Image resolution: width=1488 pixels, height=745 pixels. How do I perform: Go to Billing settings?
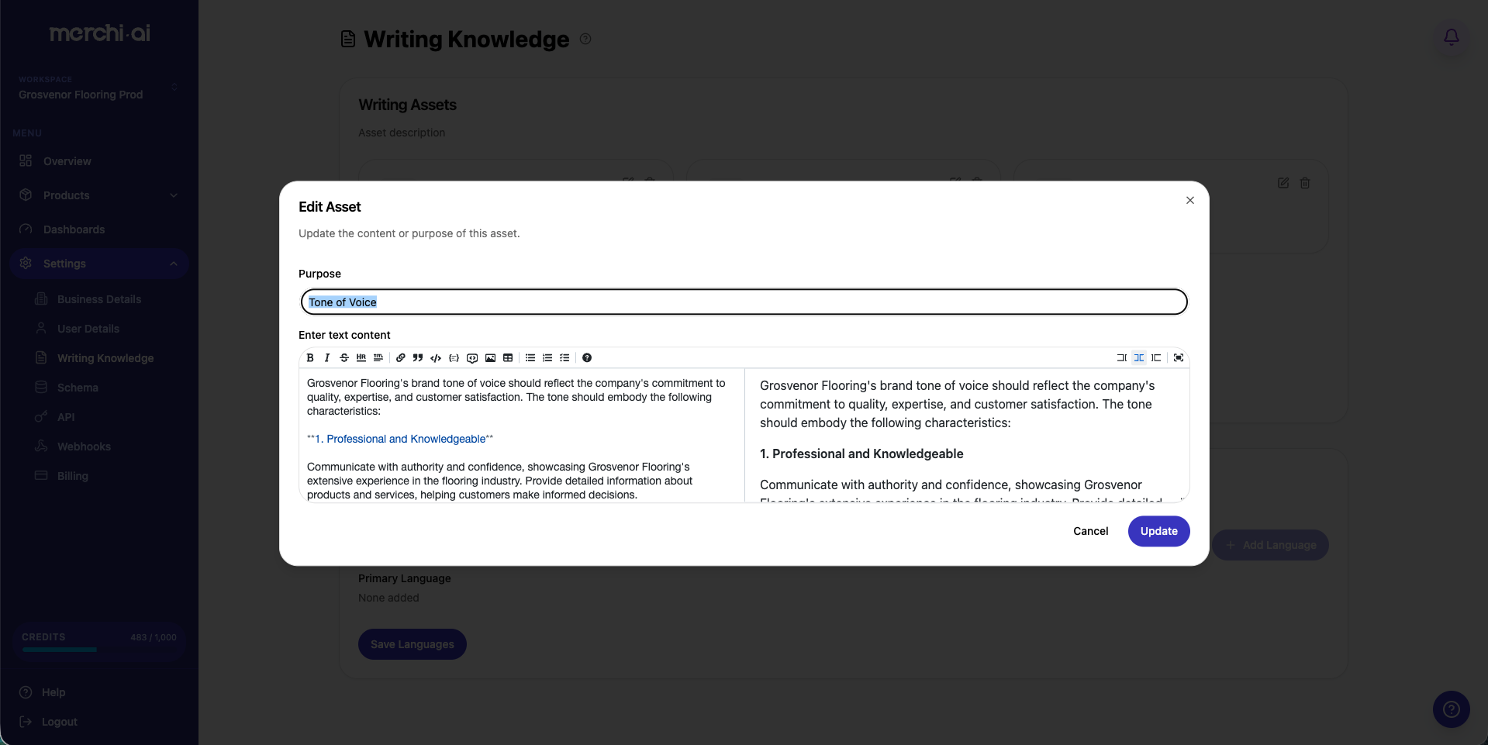point(74,476)
